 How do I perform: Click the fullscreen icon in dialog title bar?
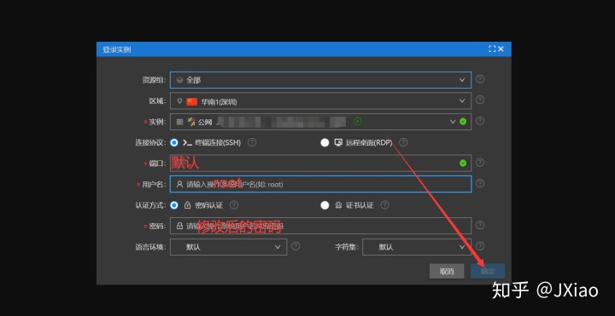pyautogui.click(x=492, y=49)
